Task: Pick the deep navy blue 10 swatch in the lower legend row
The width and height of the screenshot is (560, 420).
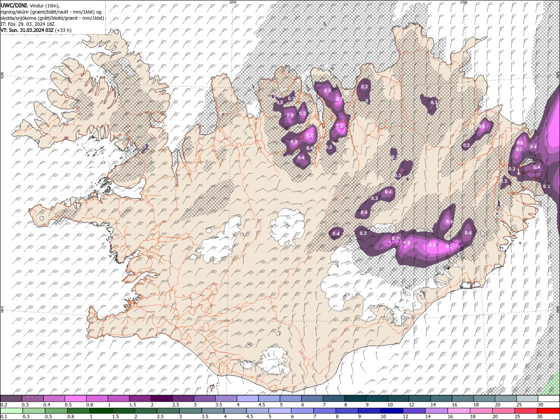Action: point(392,411)
